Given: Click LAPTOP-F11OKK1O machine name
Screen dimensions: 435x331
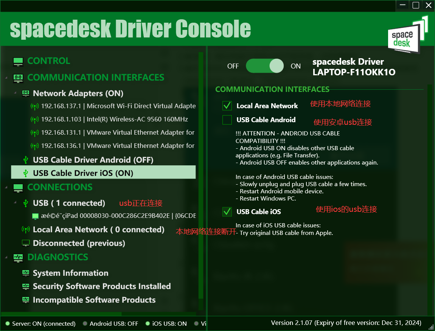Looking at the screenshot, I should tap(354, 72).
